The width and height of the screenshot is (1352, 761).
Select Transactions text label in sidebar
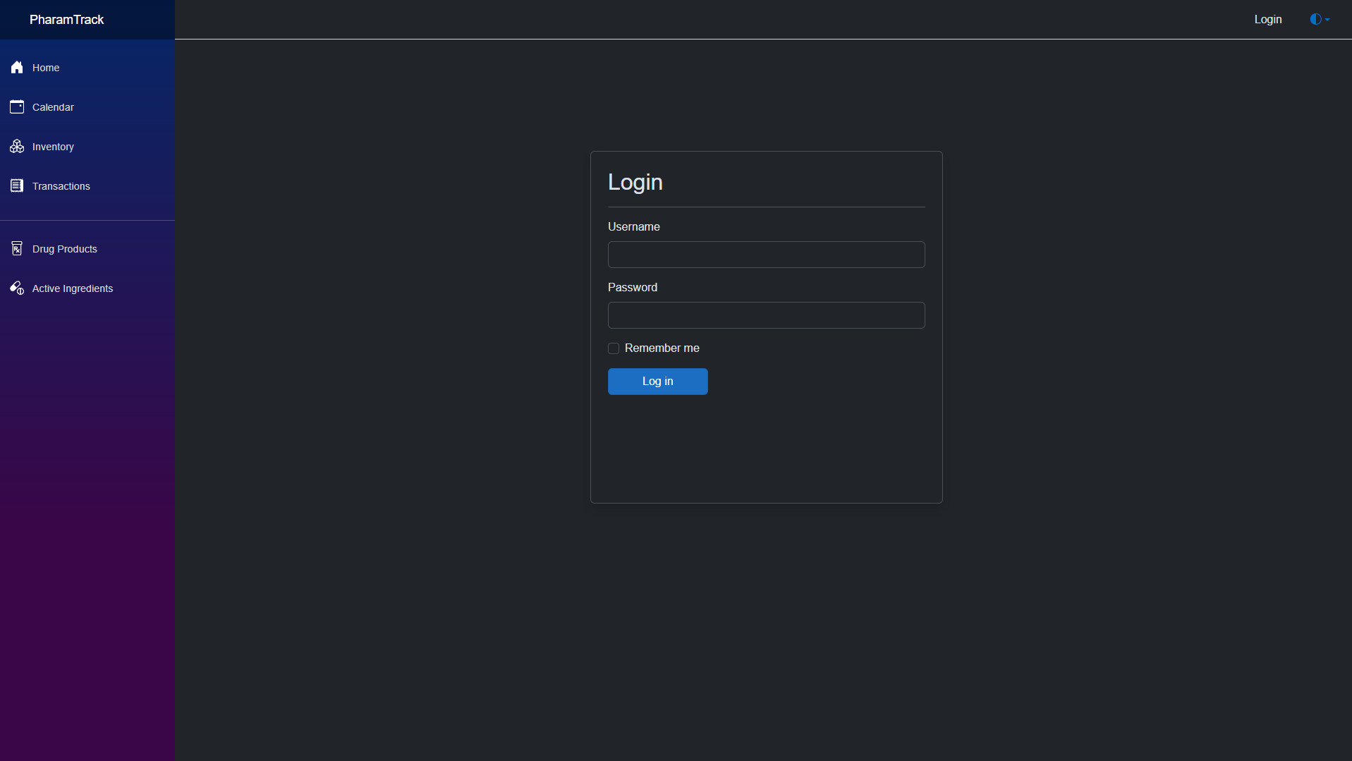[61, 186]
